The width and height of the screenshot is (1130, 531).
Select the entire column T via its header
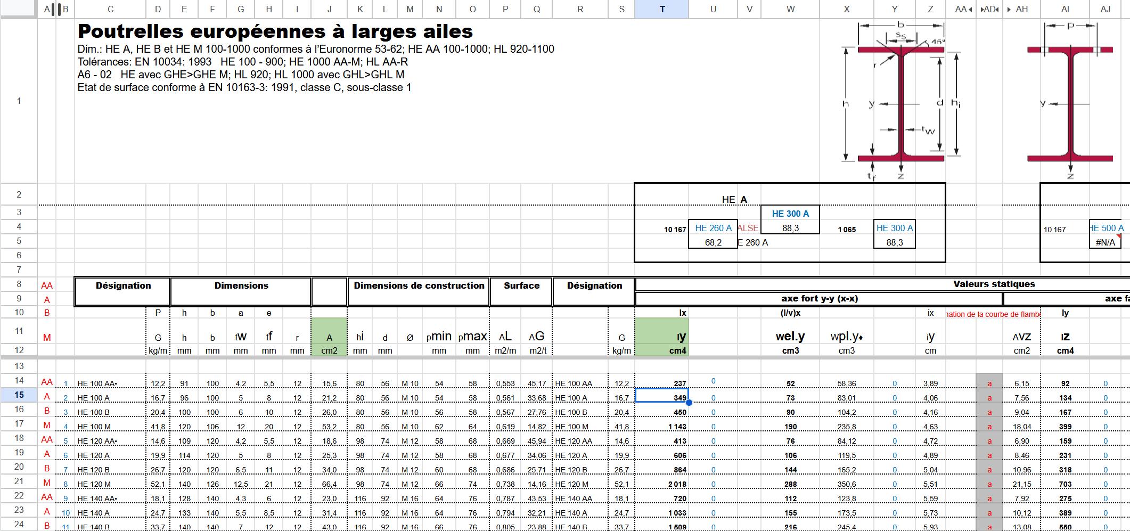point(662,9)
